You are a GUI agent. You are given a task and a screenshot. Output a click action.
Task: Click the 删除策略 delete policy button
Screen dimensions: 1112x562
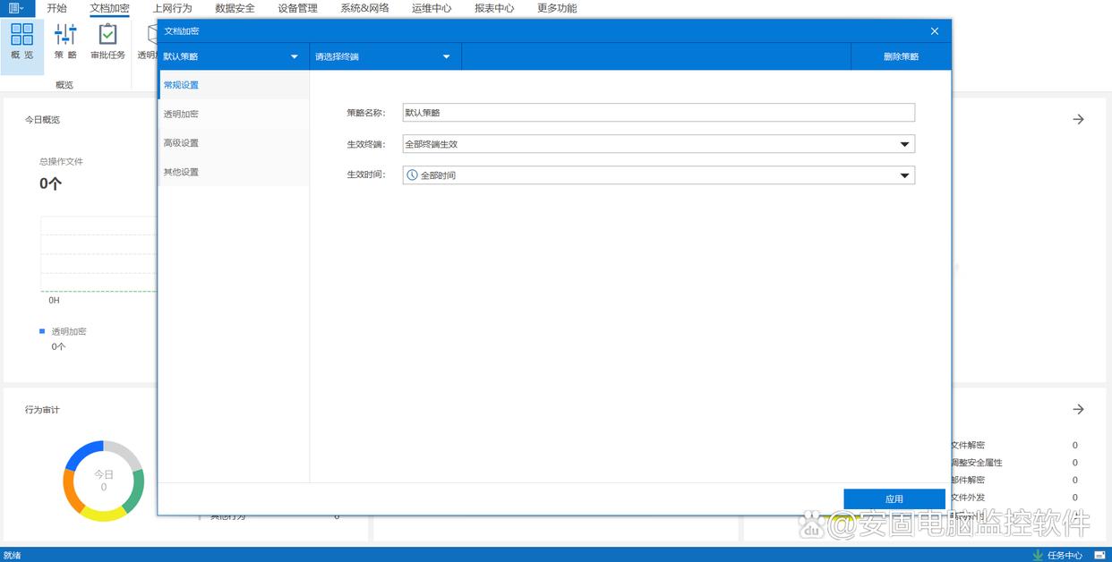(x=901, y=56)
